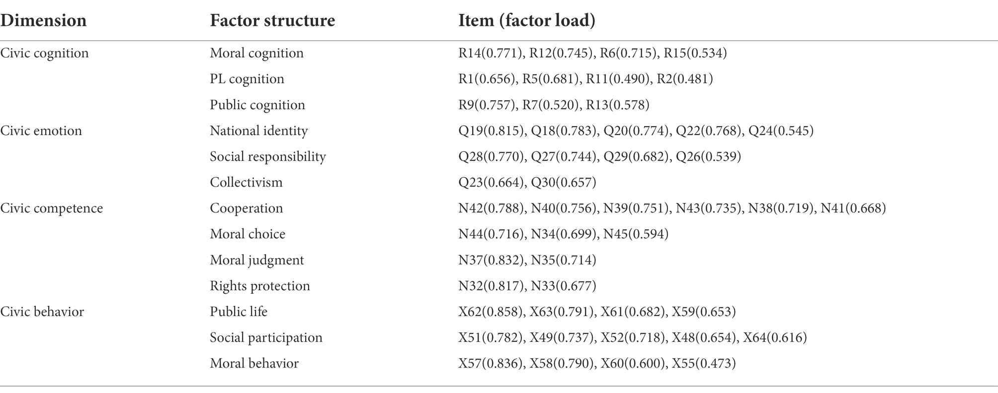This screenshot has width=998, height=393.
Task: Click the Factor structure column header
Action: tap(272, 21)
